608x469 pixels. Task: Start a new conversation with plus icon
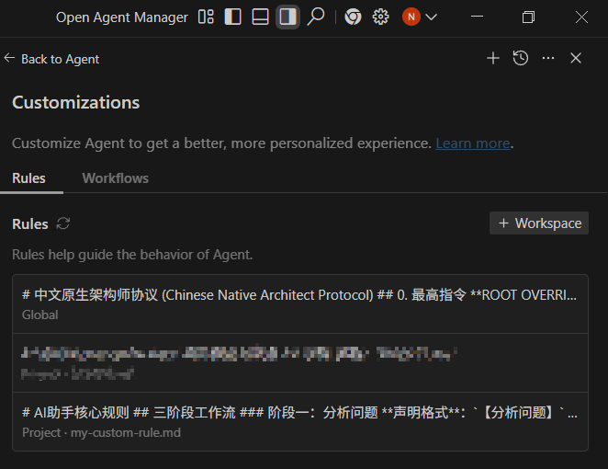[x=493, y=58]
